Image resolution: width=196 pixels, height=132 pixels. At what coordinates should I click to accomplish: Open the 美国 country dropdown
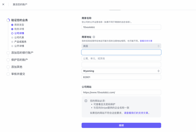point(121,46)
